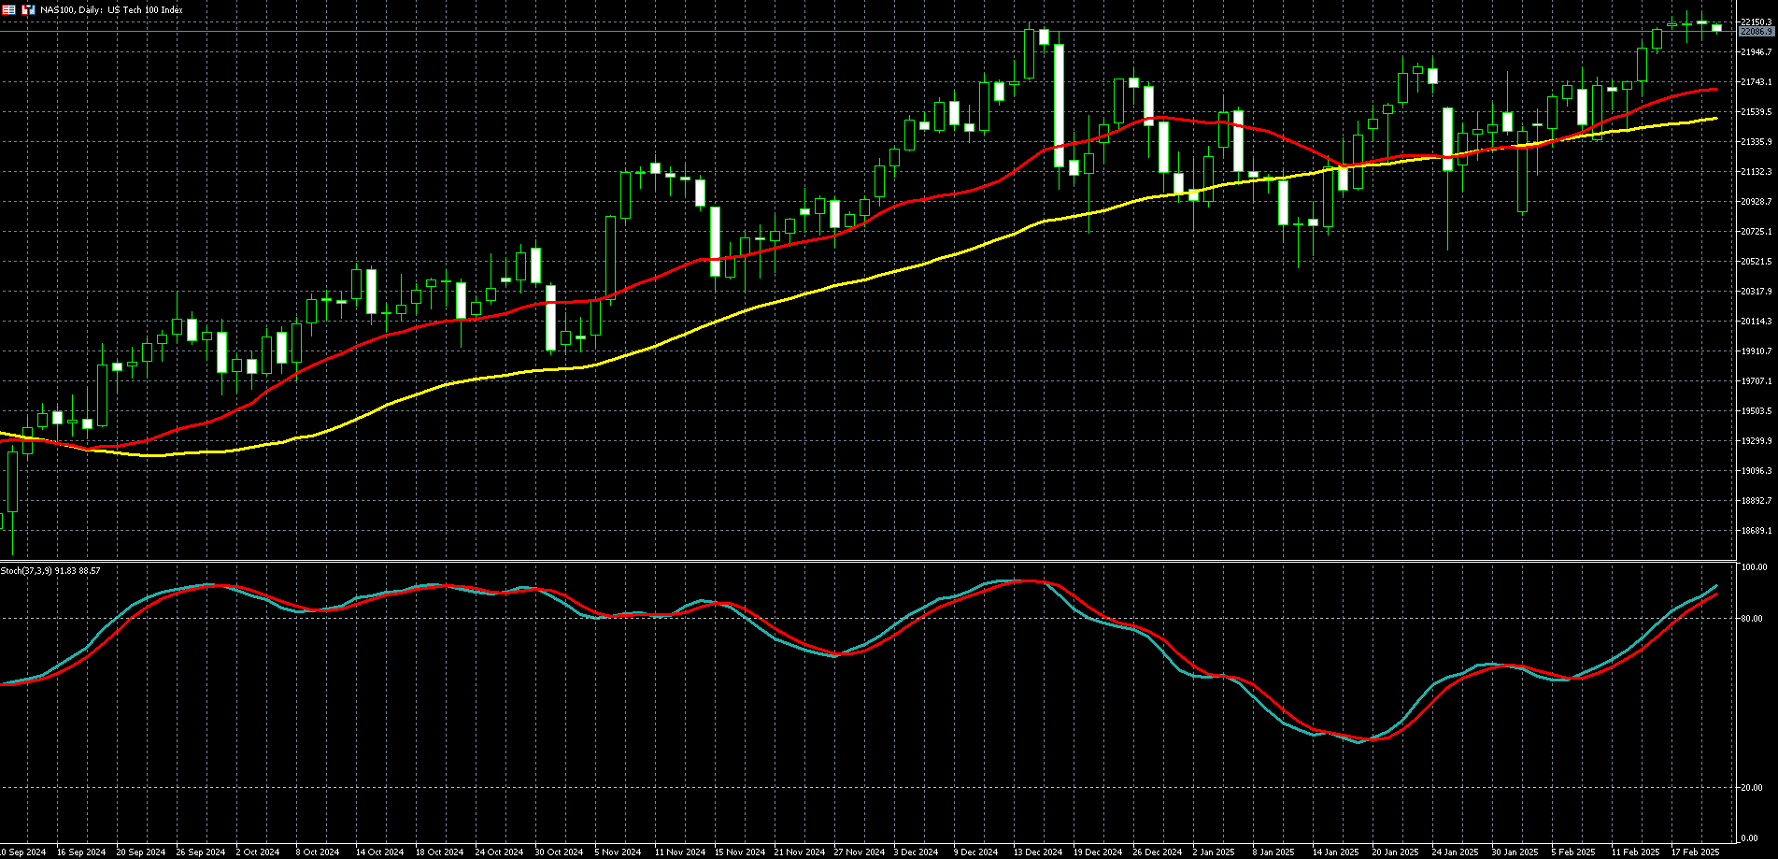Click the 19503.5 price axis label

point(1757,411)
